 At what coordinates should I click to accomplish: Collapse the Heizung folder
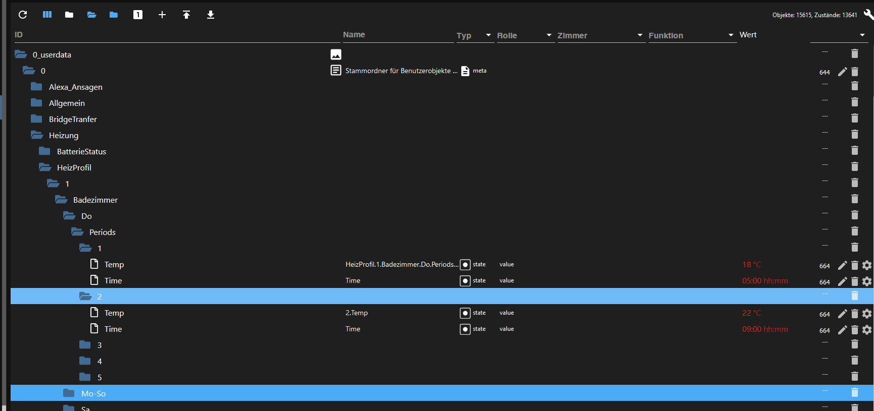click(x=37, y=135)
